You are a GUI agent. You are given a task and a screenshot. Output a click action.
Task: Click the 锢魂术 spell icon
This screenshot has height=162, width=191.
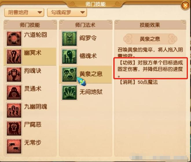coord(69,57)
